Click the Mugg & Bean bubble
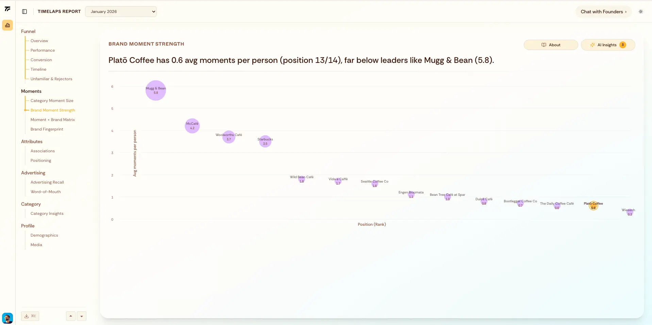Screen dimensions: 652x325 (156, 90)
